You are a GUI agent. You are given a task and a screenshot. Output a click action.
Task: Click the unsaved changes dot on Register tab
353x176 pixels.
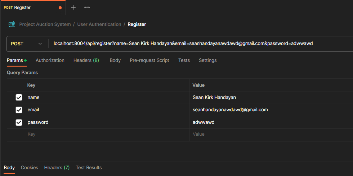(60, 8)
